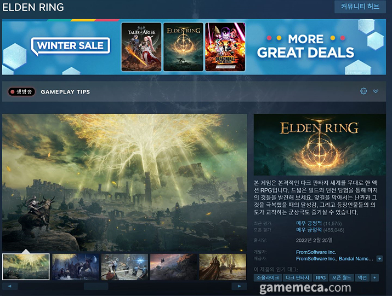
Task: Add a tag using plus button
Action: [374, 277]
